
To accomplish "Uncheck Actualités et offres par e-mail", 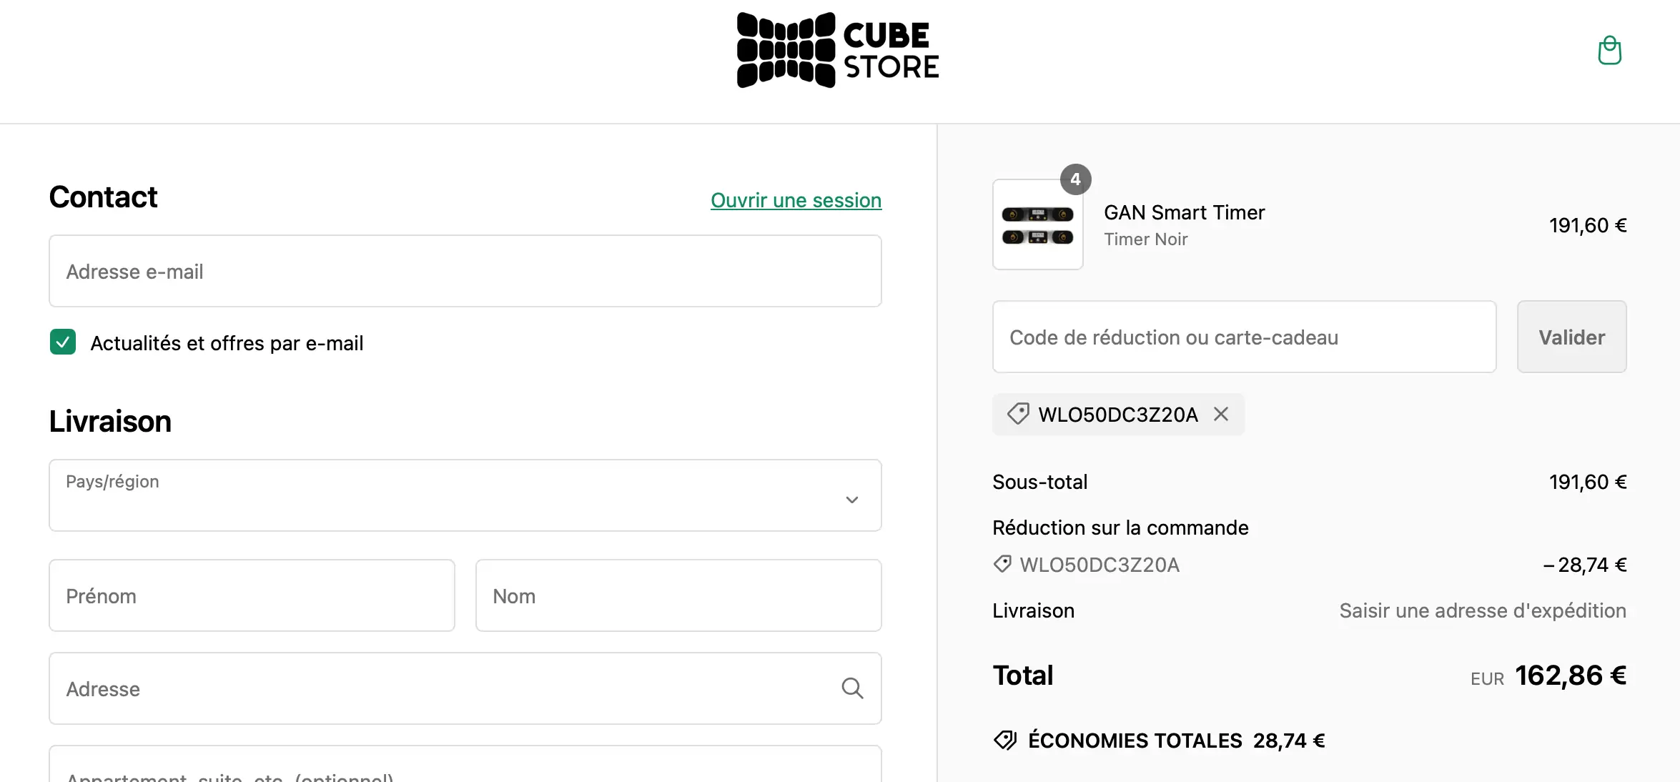I will 63,342.
